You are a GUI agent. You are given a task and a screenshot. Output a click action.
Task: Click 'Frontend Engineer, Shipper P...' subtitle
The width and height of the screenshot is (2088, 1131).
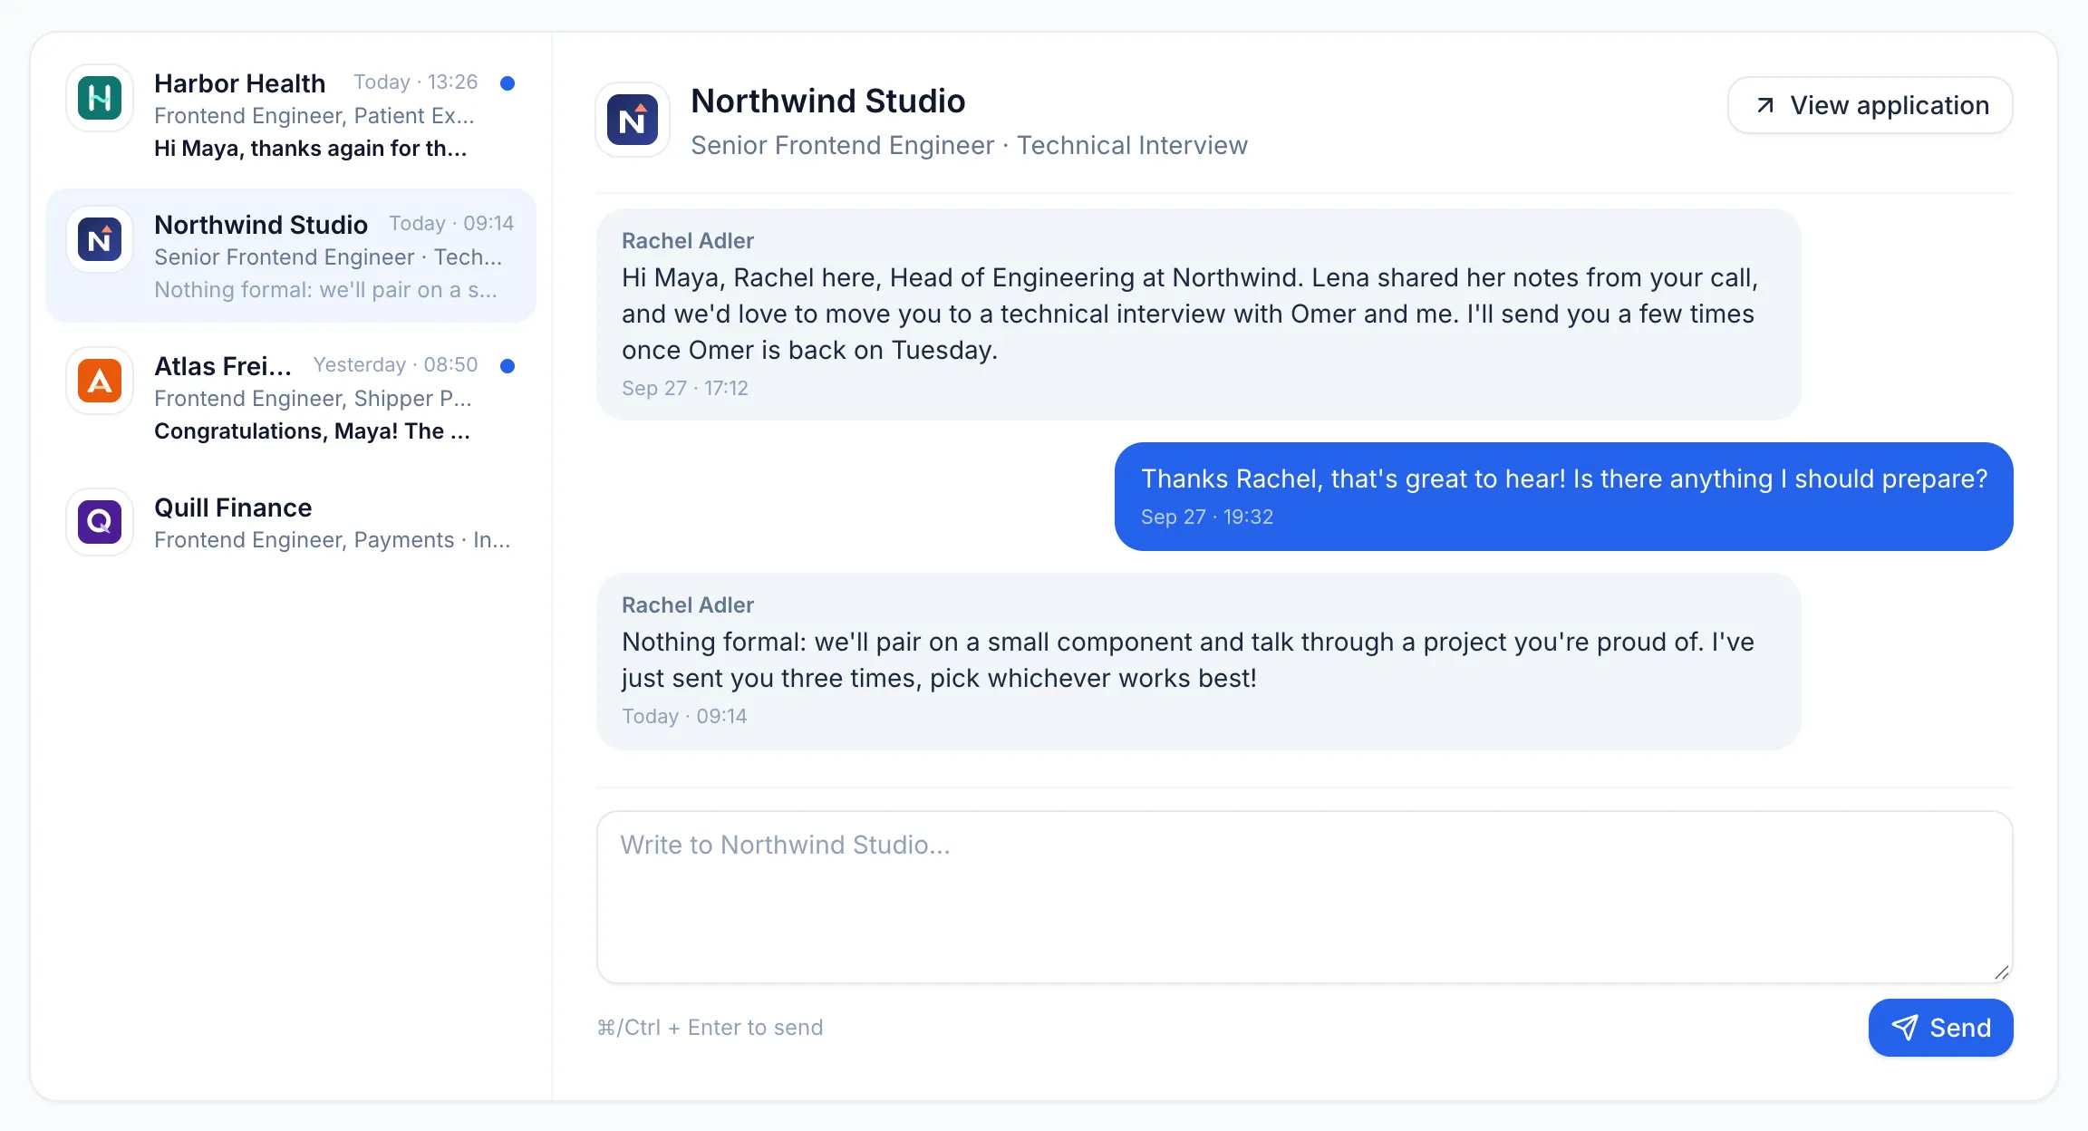314,399
